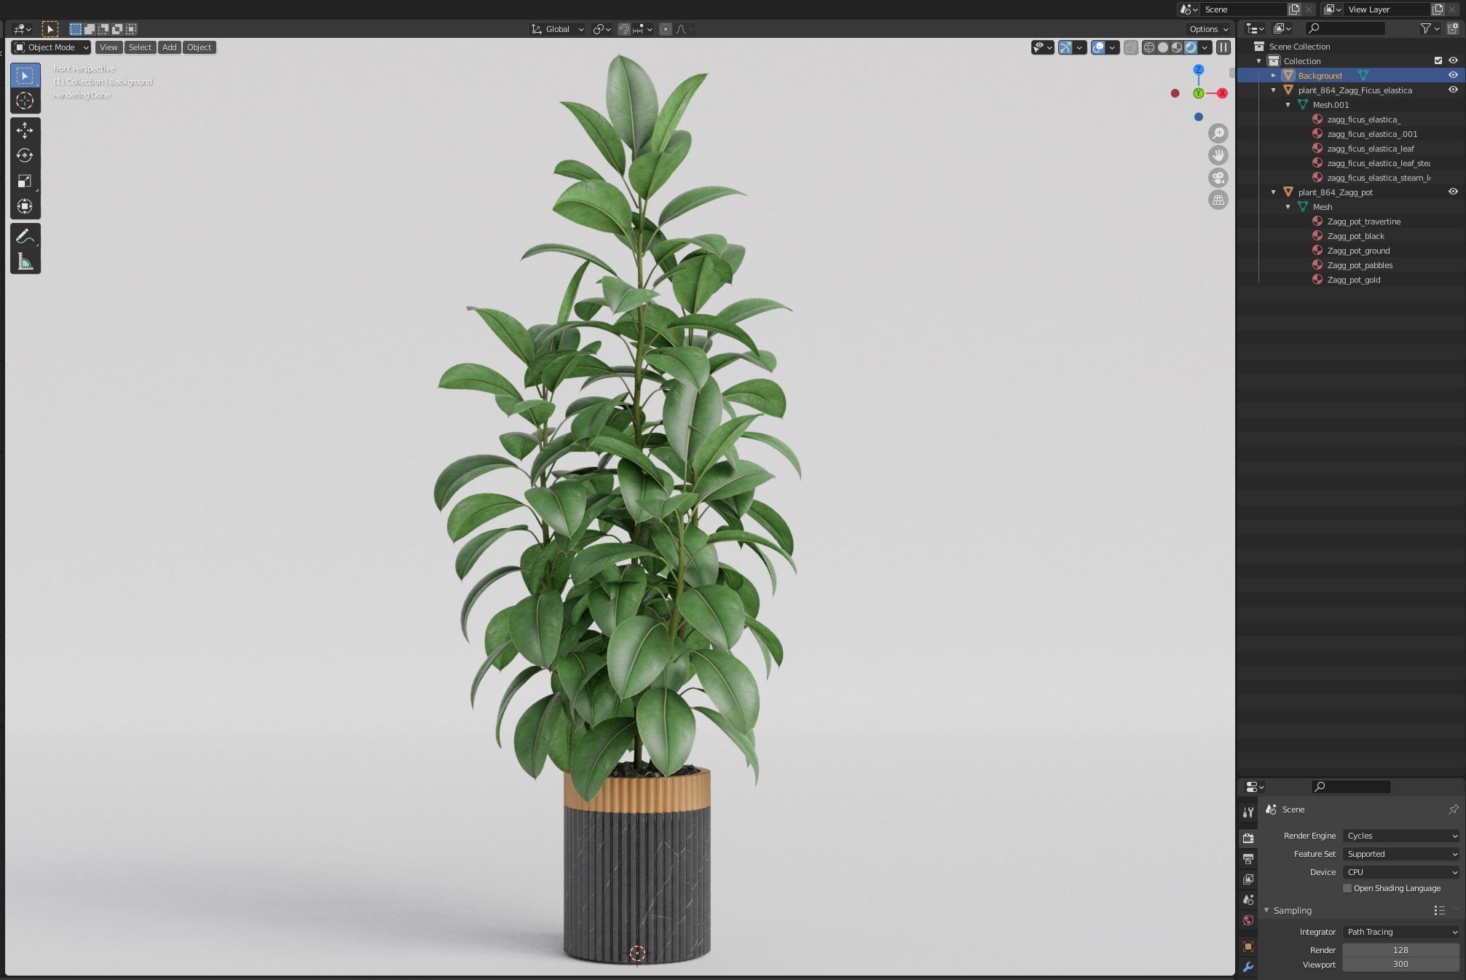The width and height of the screenshot is (1466, 980).
Task: Pick the Scale tool
Action: [25, 181]
